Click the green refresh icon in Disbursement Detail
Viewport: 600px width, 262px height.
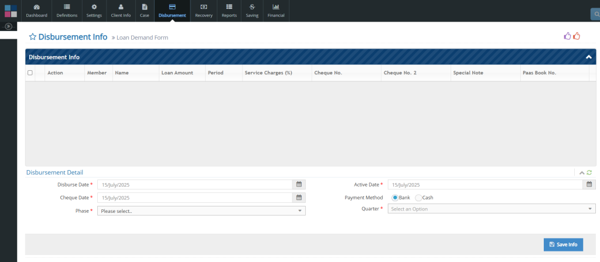pos(589,173)
